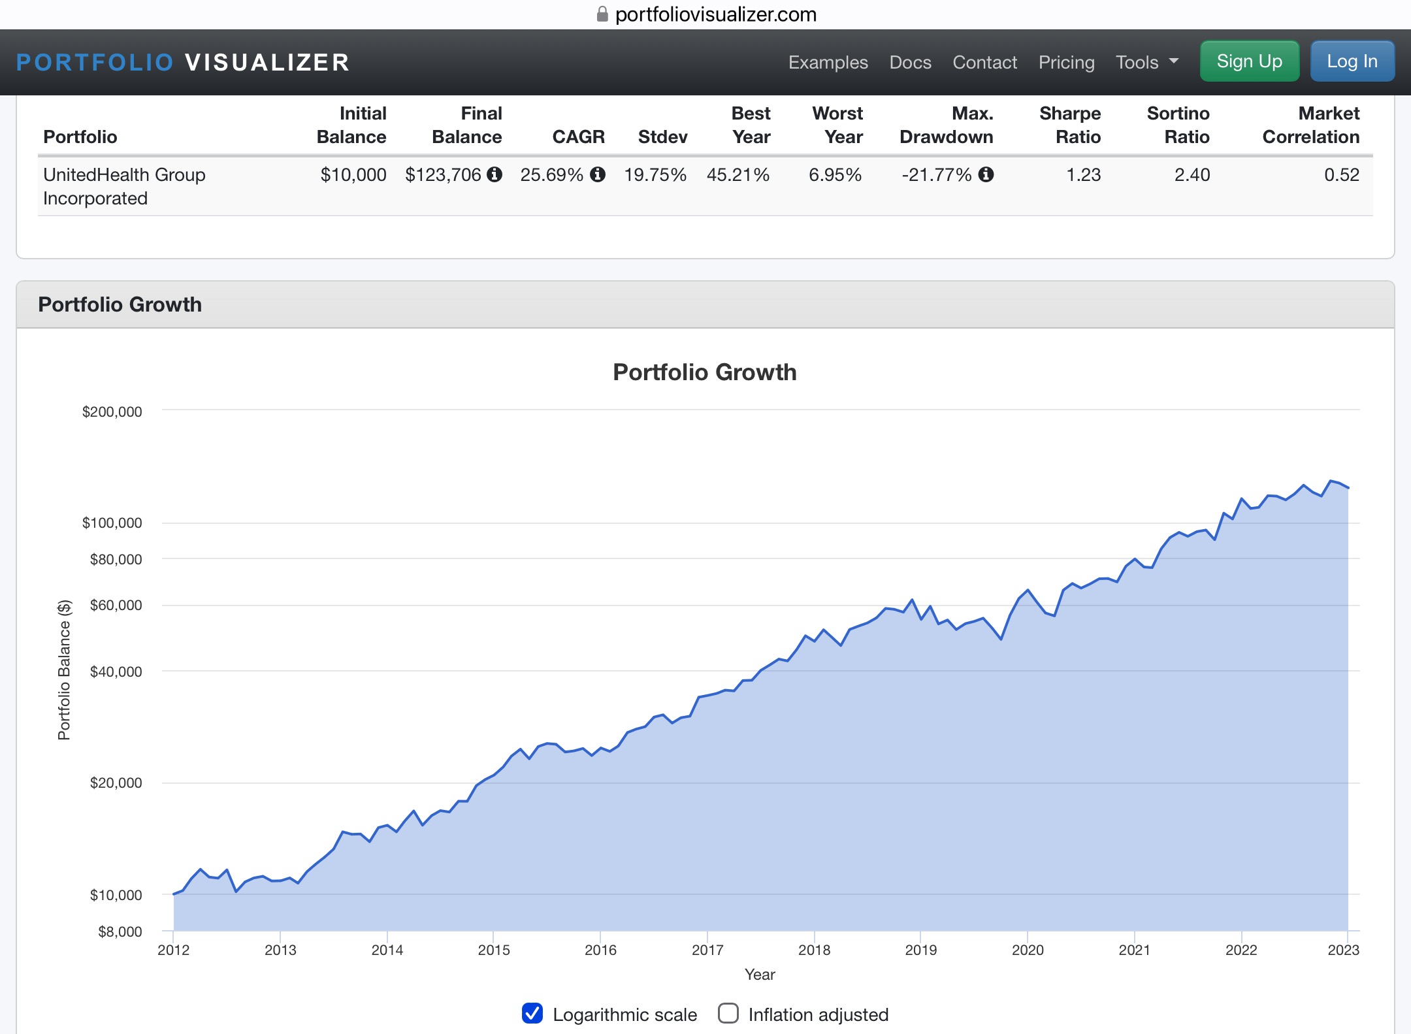Click the Year x-axis title
The width and height of the screenshot is (1411, 1034).
[x=760, y=975]
